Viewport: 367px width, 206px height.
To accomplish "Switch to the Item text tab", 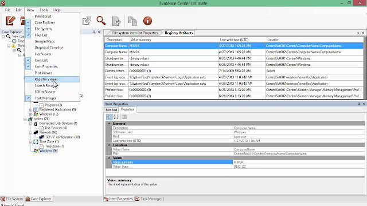I will 111,109.
